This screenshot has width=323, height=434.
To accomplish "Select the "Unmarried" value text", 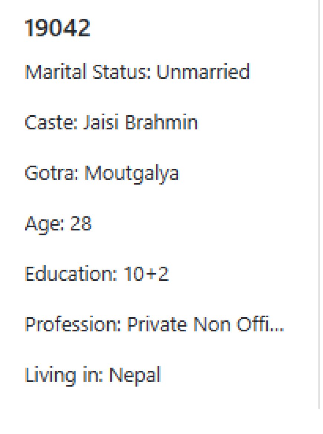I will pos(203,72).
